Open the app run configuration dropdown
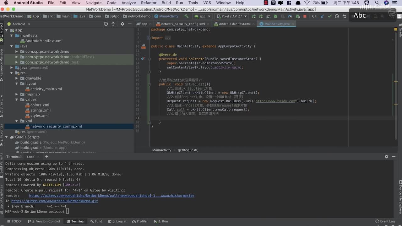Screen dimensions: 402x226 click(x=202, y=16)
